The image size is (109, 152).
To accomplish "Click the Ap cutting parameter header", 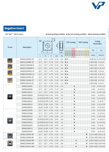I will click(x=93, y=50).
